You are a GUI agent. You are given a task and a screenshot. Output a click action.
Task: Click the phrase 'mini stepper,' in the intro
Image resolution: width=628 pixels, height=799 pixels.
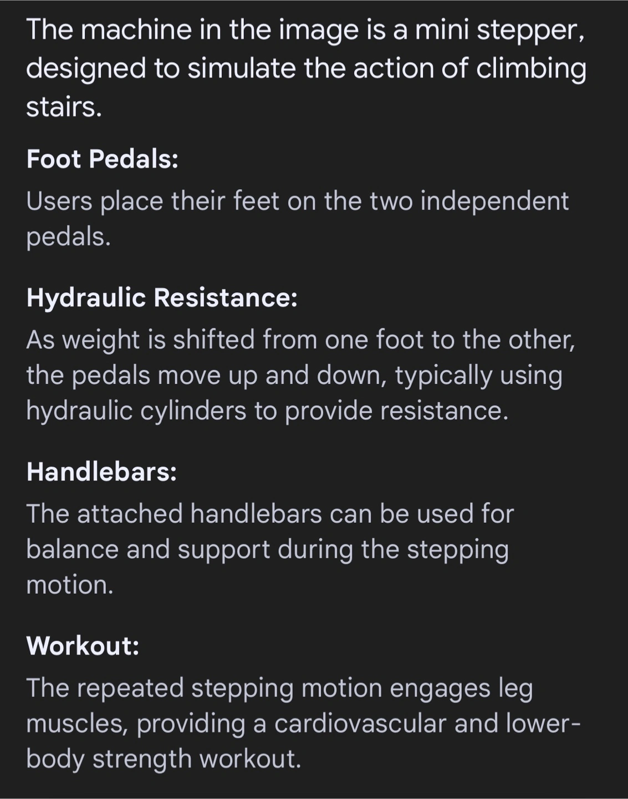click(x=500, y=31)
